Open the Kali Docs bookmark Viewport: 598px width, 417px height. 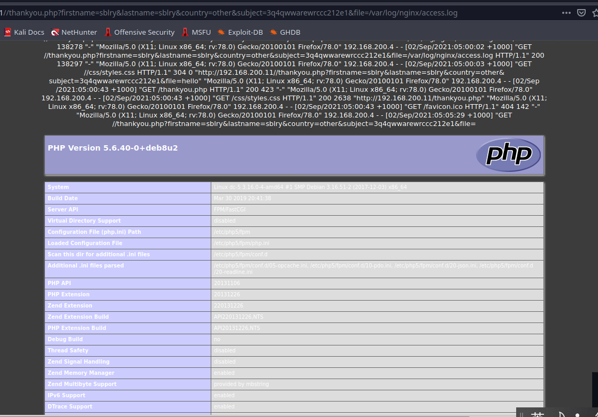coord(25,33)
